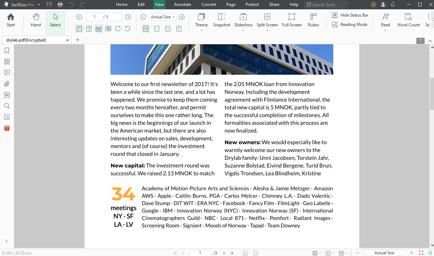Rotate the page clockwise
This screenshot has height=256, width=434.
pyautogui.click(x=118, y=29)
